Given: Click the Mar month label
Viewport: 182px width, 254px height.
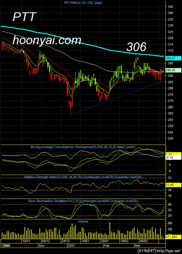Looking at the screenshot, I should click(137, 246).
